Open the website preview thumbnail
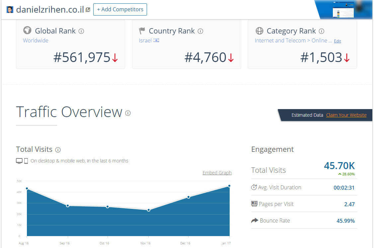This screenshot has width=374, height=248. tap(343, 10)
